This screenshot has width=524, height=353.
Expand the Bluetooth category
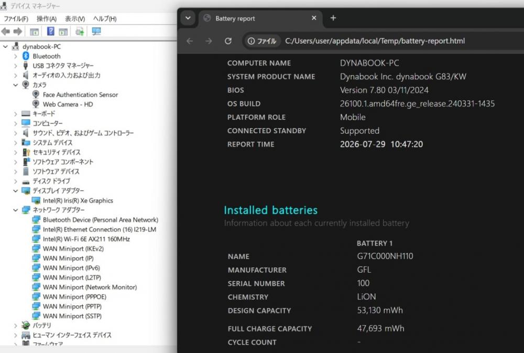coord(15,56)
